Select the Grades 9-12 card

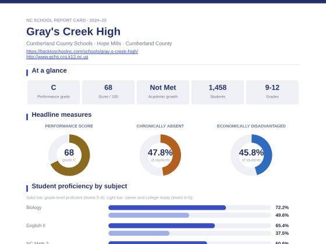click(272, 92)
